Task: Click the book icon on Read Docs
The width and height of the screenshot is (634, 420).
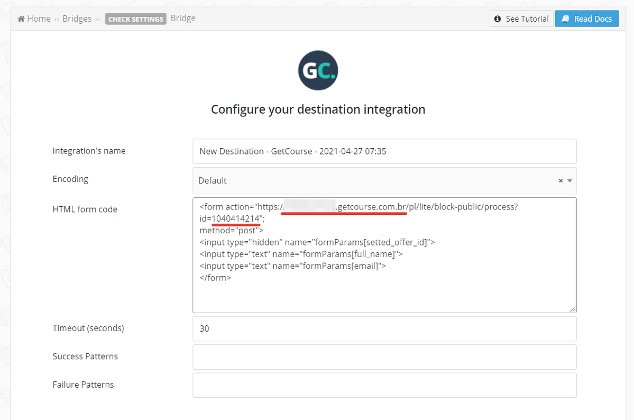Action: tap(565, 19)
